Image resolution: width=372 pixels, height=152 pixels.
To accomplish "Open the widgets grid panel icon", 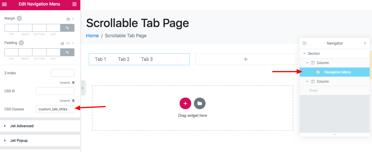I will pyautogui.click(x=74, y=4).
